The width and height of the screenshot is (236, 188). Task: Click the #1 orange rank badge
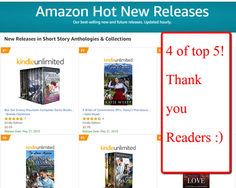pyautogui.click(x=6, y=50)
